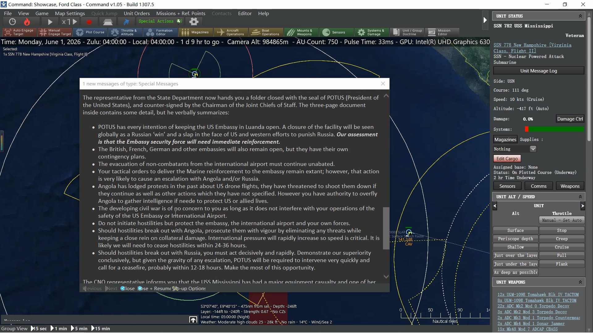Click the message scroll-down arrow
593x333 pixels.
click(x=386, y=277)
